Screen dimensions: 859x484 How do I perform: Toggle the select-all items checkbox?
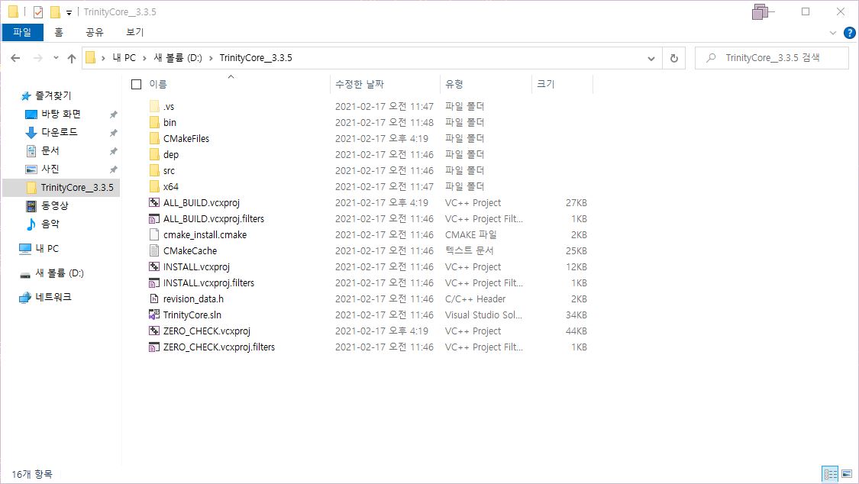(x=137, y=84)
